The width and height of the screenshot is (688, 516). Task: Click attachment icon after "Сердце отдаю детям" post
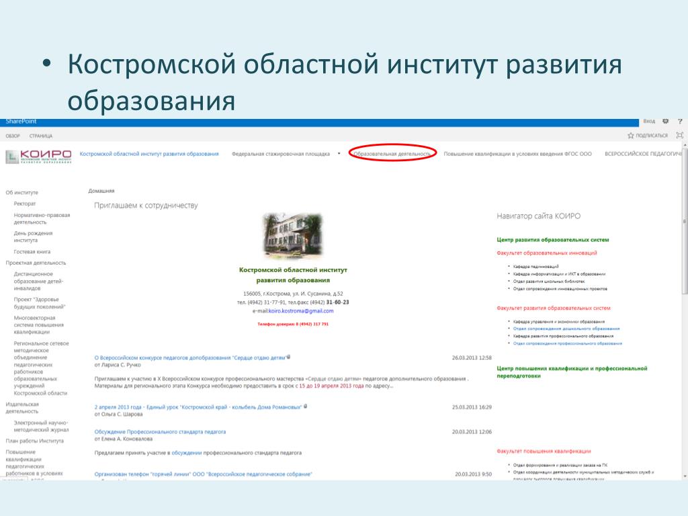pos(289,357)
